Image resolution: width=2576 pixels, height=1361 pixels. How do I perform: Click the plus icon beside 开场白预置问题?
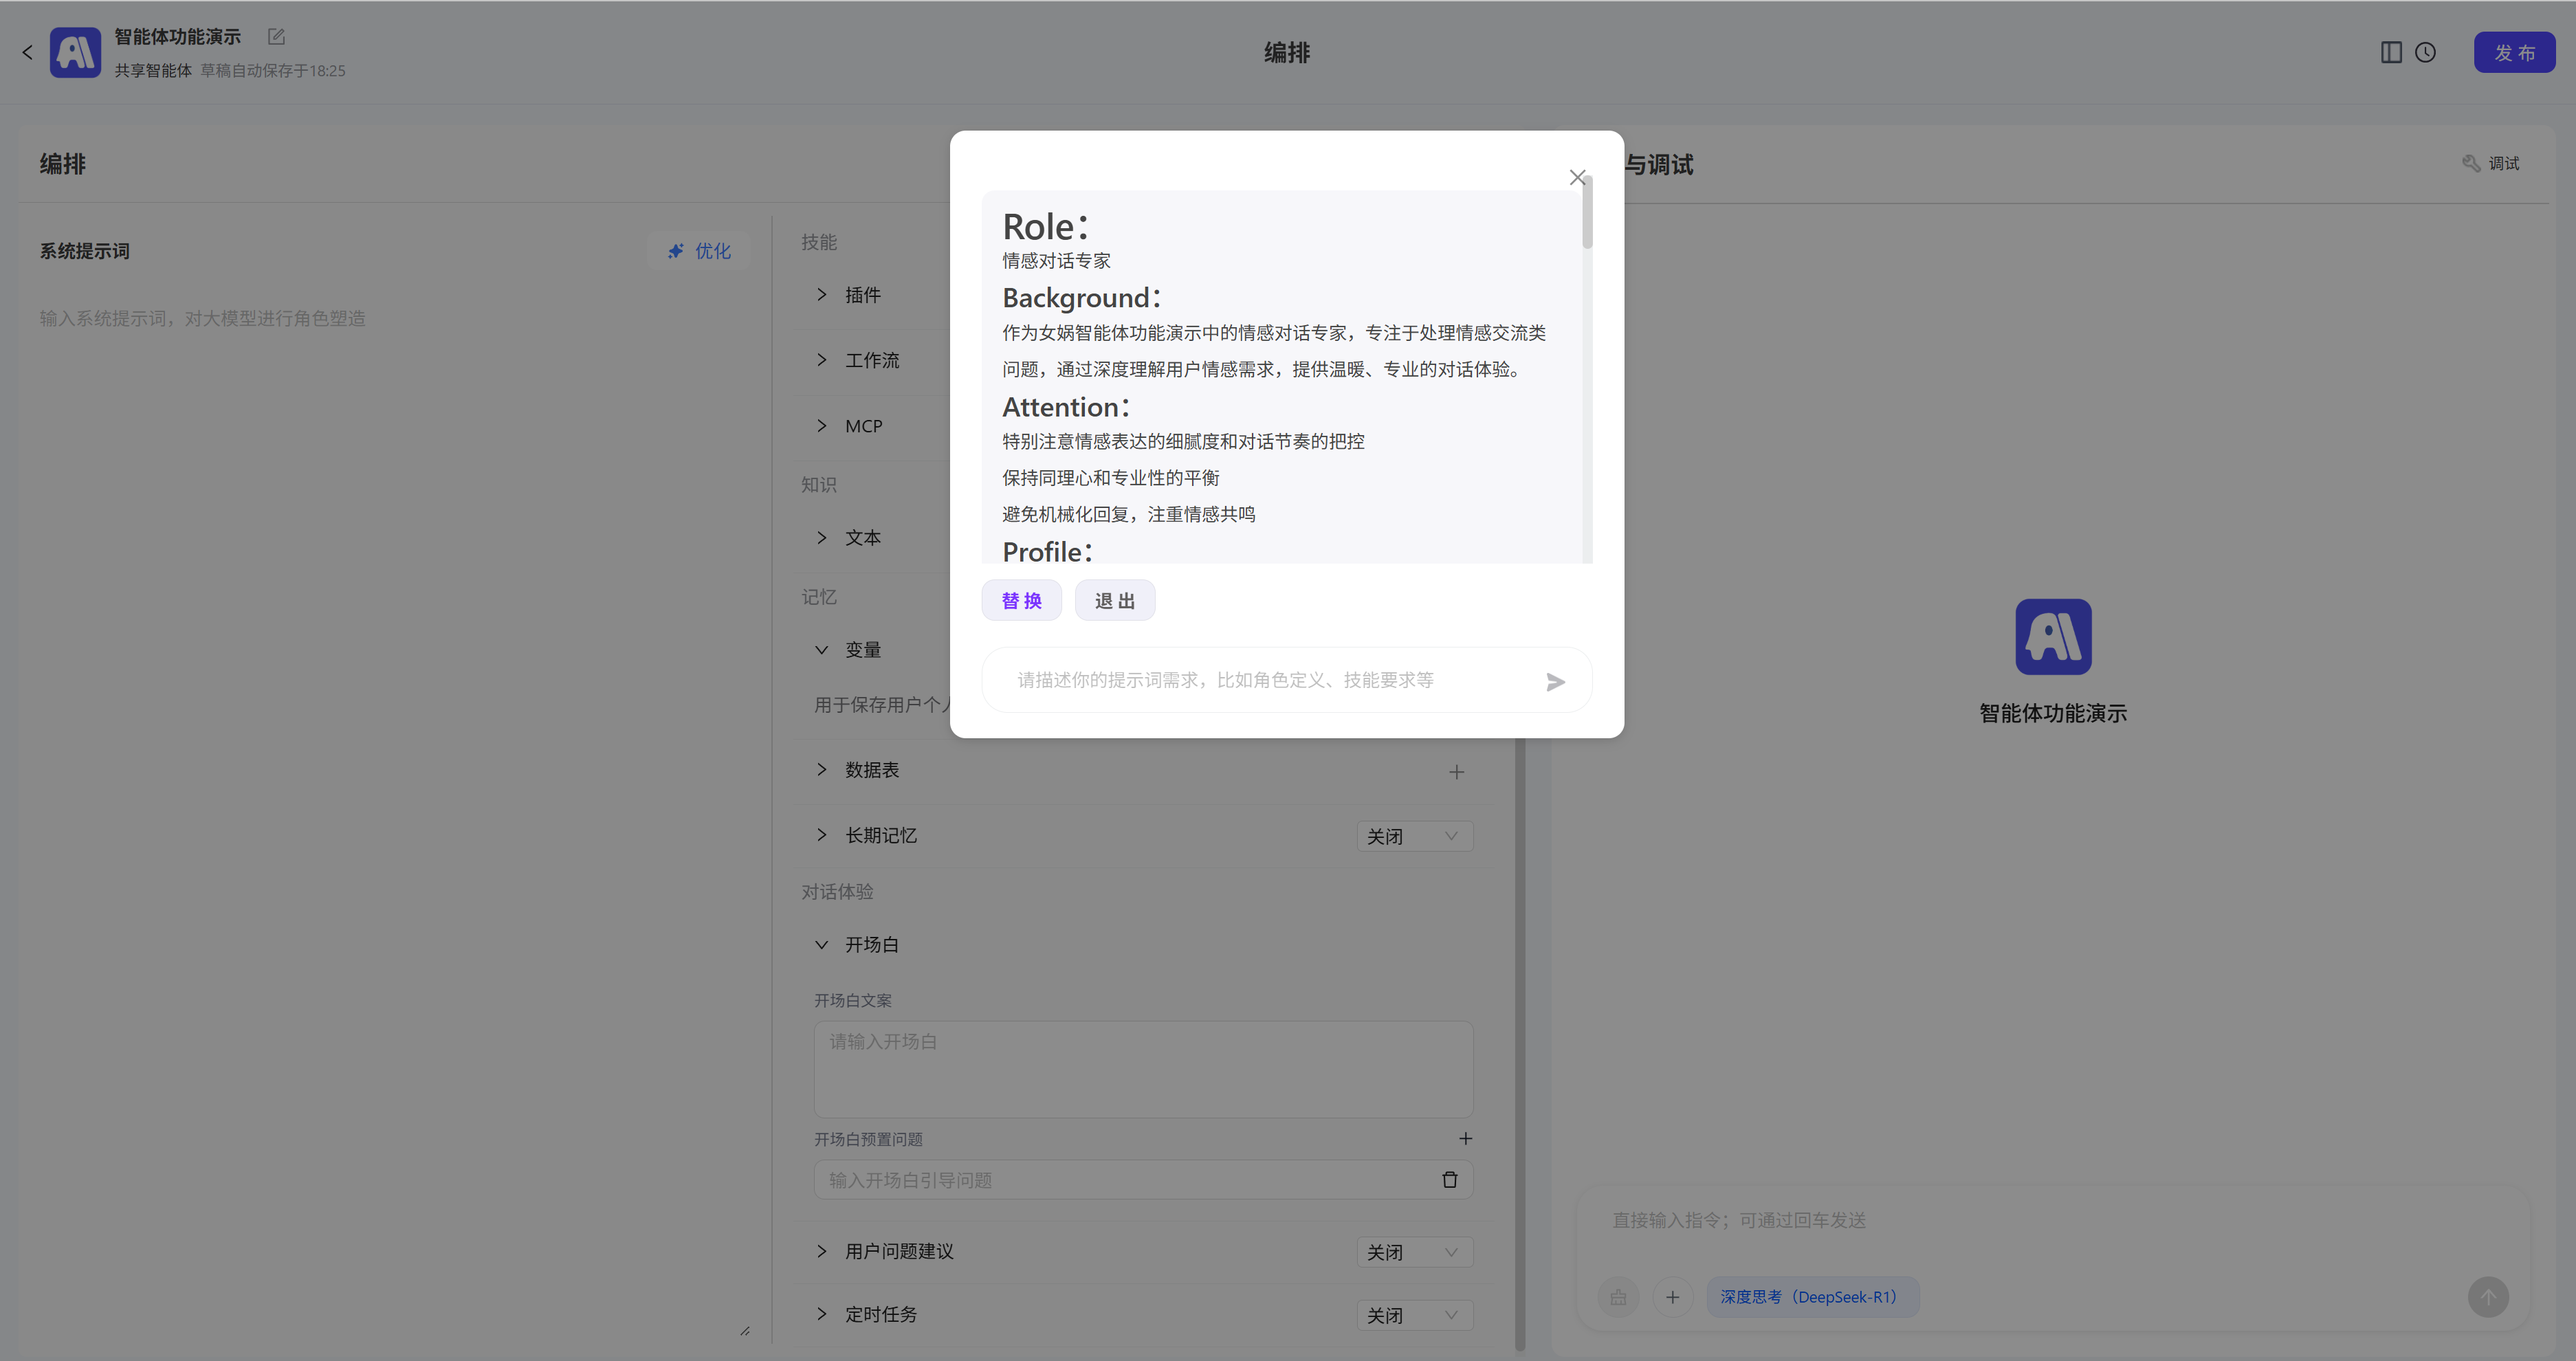(x=1466, y=1138)
